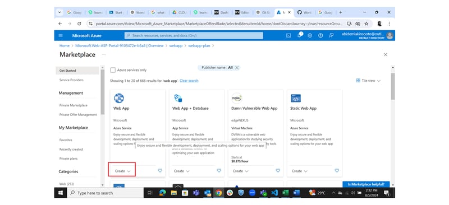The height and width of the screenshot is (205, 449).
Task: Click the Windows taskbar search box
Action: (106, 193)
